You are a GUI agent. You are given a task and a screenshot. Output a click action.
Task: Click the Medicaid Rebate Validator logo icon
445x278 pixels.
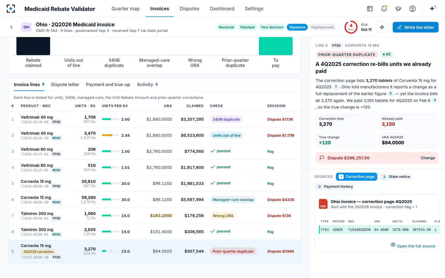[11, 9]
